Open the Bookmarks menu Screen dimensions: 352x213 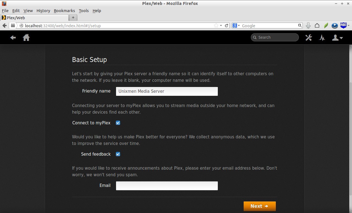(64, 11)
